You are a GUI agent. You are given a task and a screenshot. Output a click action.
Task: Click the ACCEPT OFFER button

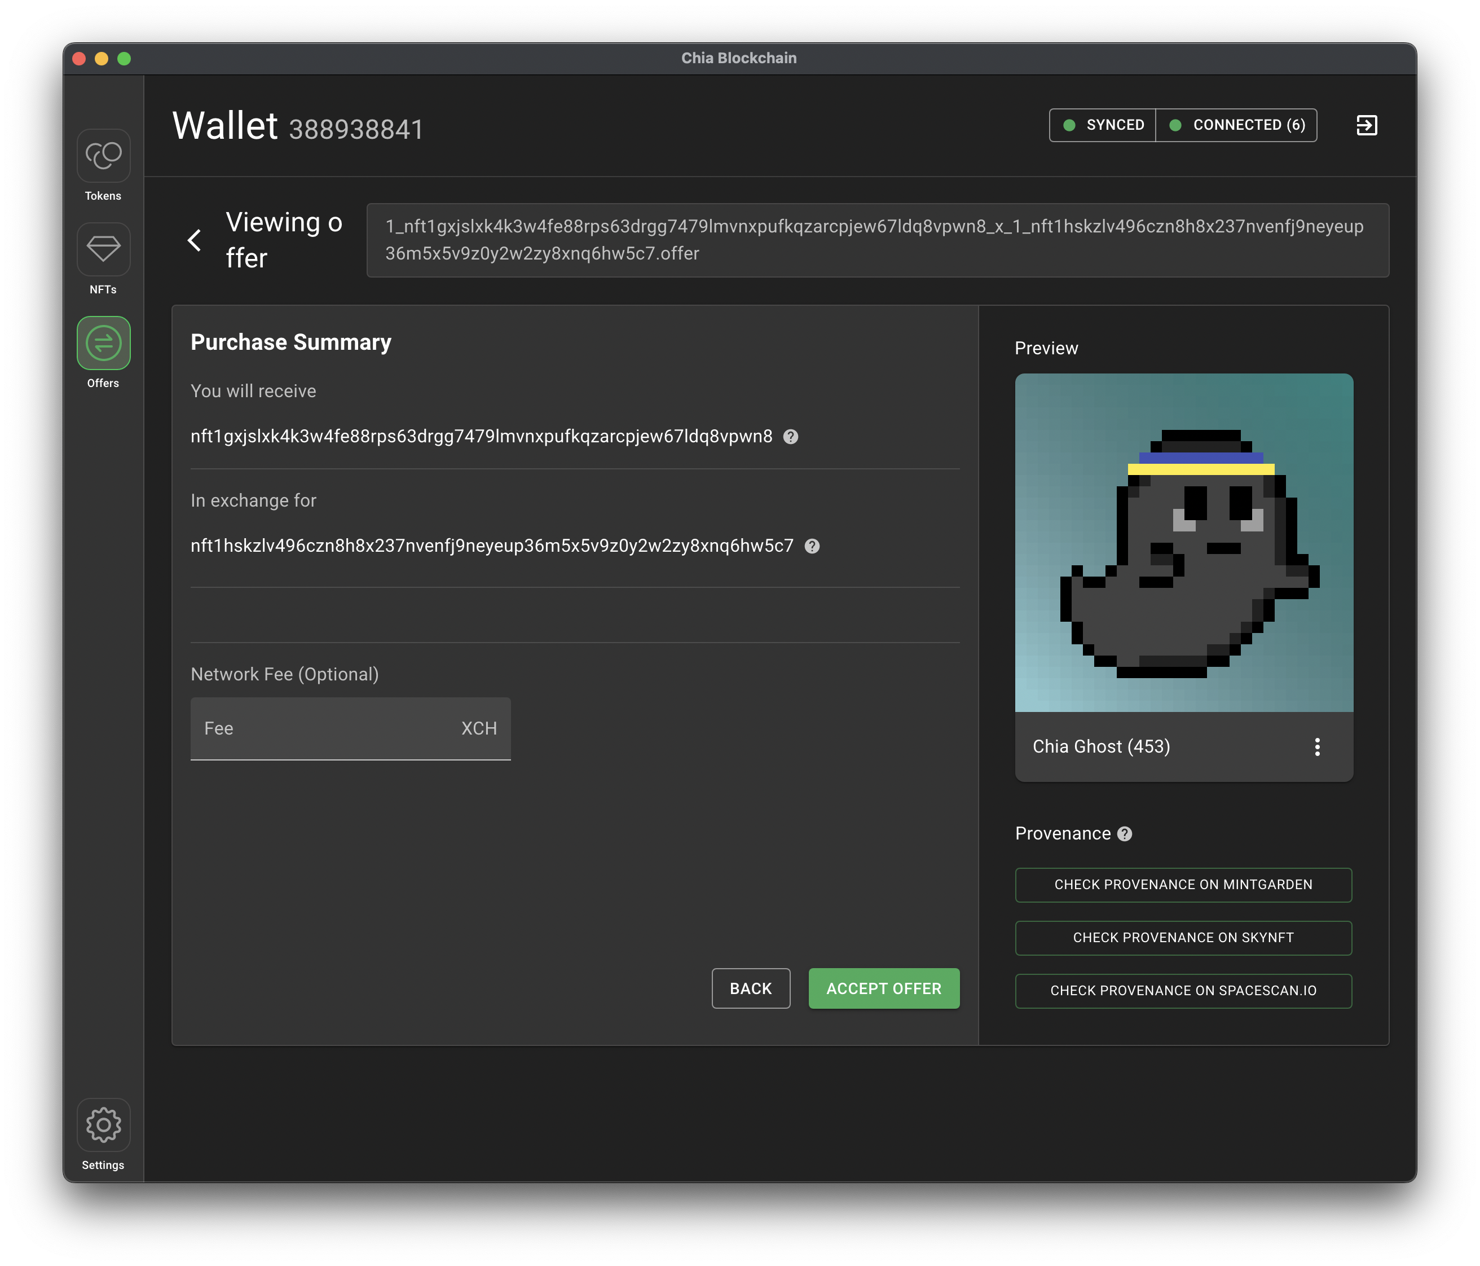[x=884, y=988]
